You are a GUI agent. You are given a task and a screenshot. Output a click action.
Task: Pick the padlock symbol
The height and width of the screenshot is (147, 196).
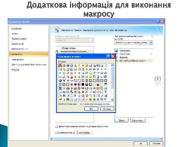[72, 73]
